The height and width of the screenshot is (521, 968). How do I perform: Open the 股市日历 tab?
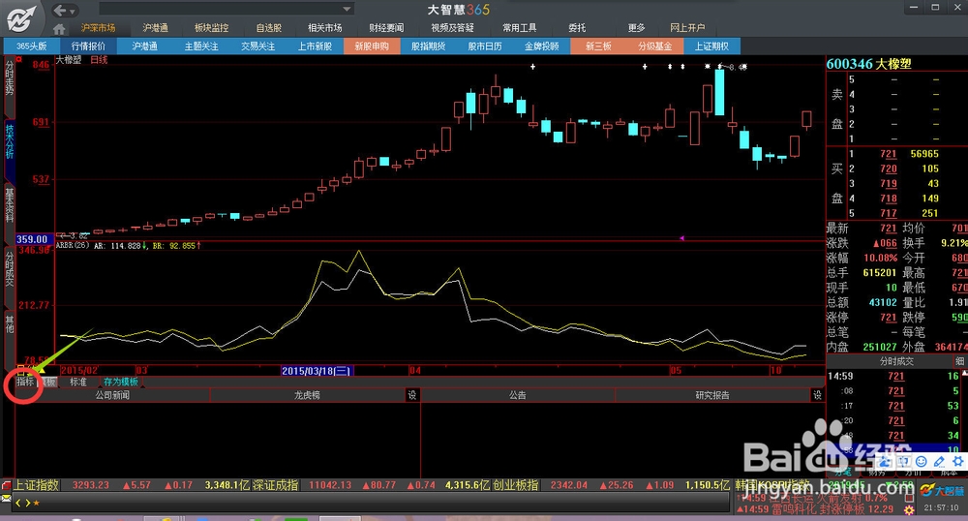click(x=485, y=46)
